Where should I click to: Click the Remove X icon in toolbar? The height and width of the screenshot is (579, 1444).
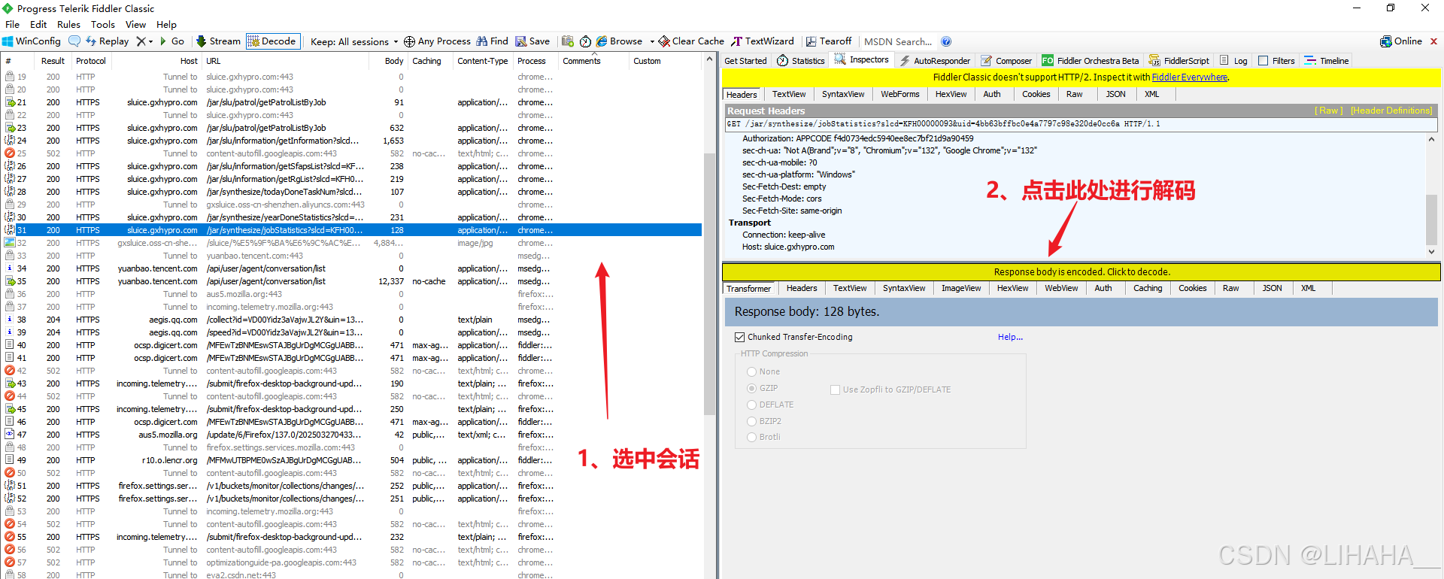pyautogui.click(x=141, y=41)
